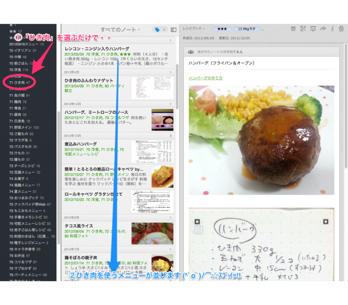Screen dimensions: 348x305
Task: Click the share arrow icon
Action: (323, 28)
